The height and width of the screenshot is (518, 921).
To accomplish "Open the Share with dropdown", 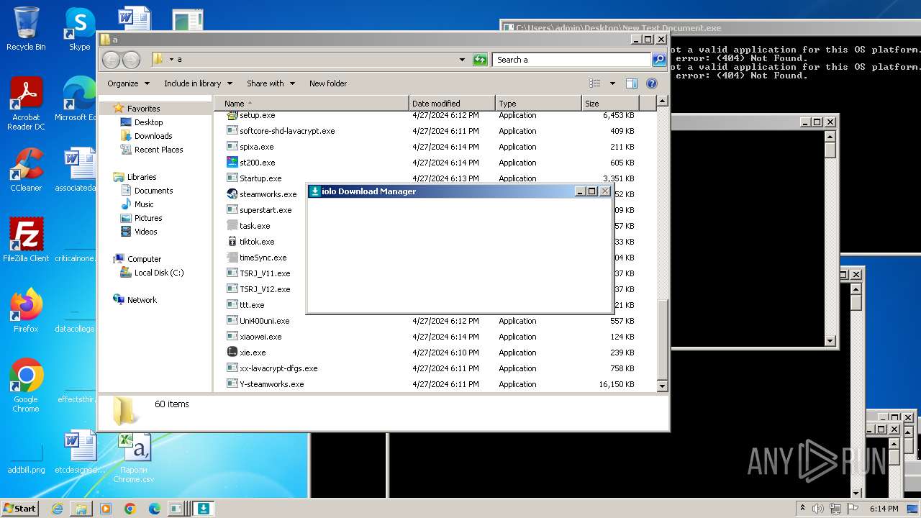I will pyautogui.click(x=271, y=83).
